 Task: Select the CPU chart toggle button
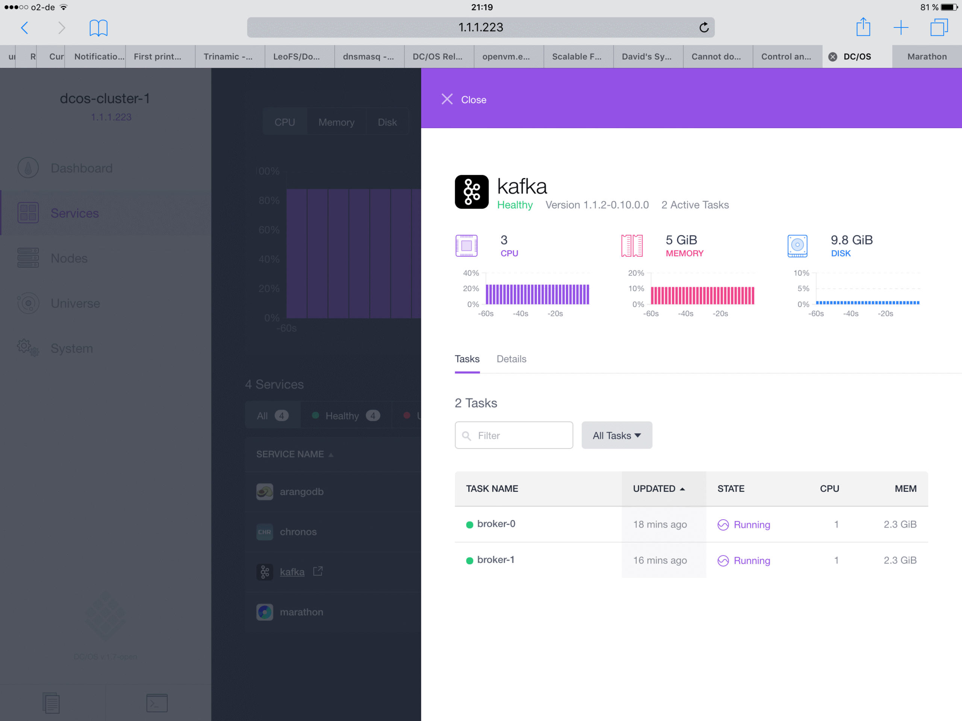pos(284,122)
